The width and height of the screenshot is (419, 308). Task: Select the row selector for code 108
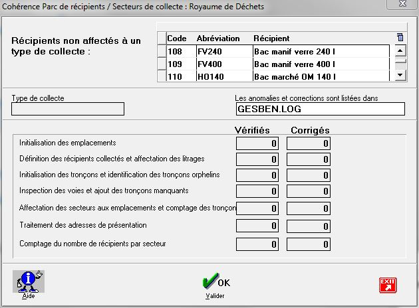[x=161, y=51]
